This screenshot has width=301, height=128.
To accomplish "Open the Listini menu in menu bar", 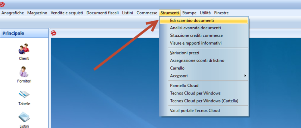I will coord(127,13).
